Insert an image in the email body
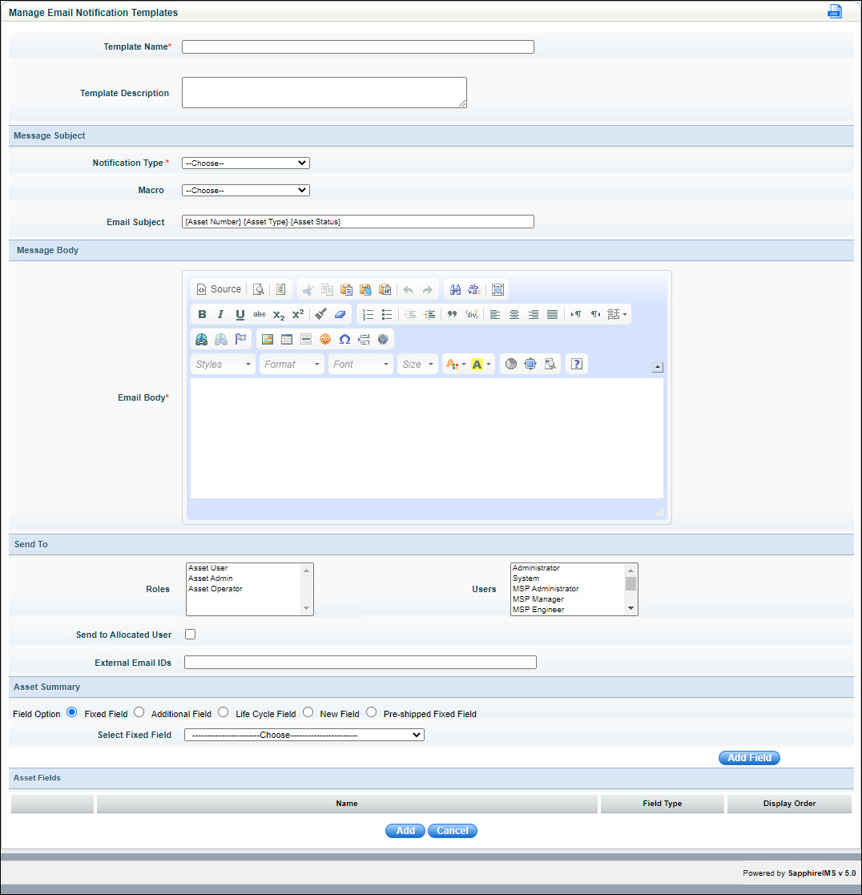 click(x=267, y=338)
